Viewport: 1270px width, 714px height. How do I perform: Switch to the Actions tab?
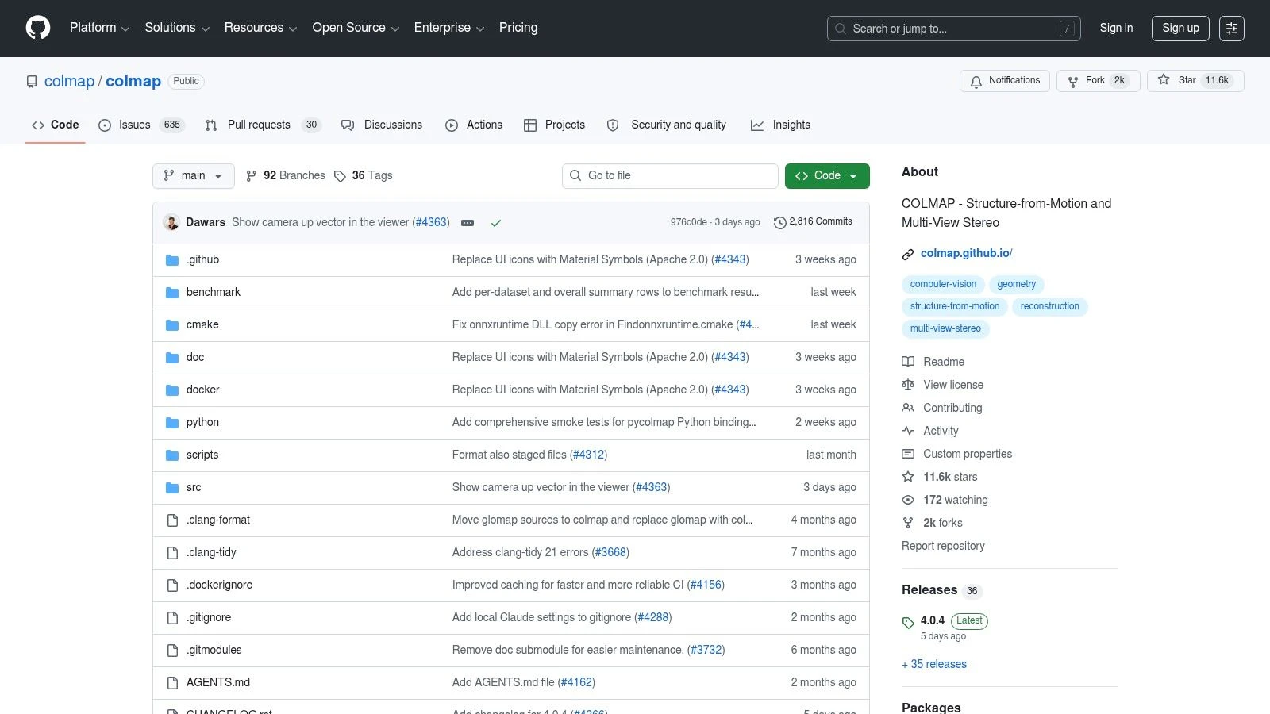(474, 125)
